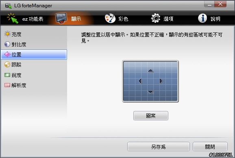Click the monitor display icon

tap(61, 18)
